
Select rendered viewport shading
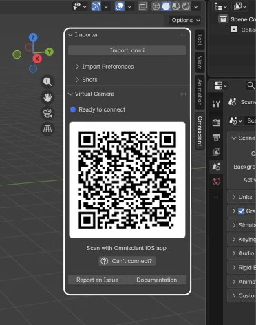[x=186, y=6]
